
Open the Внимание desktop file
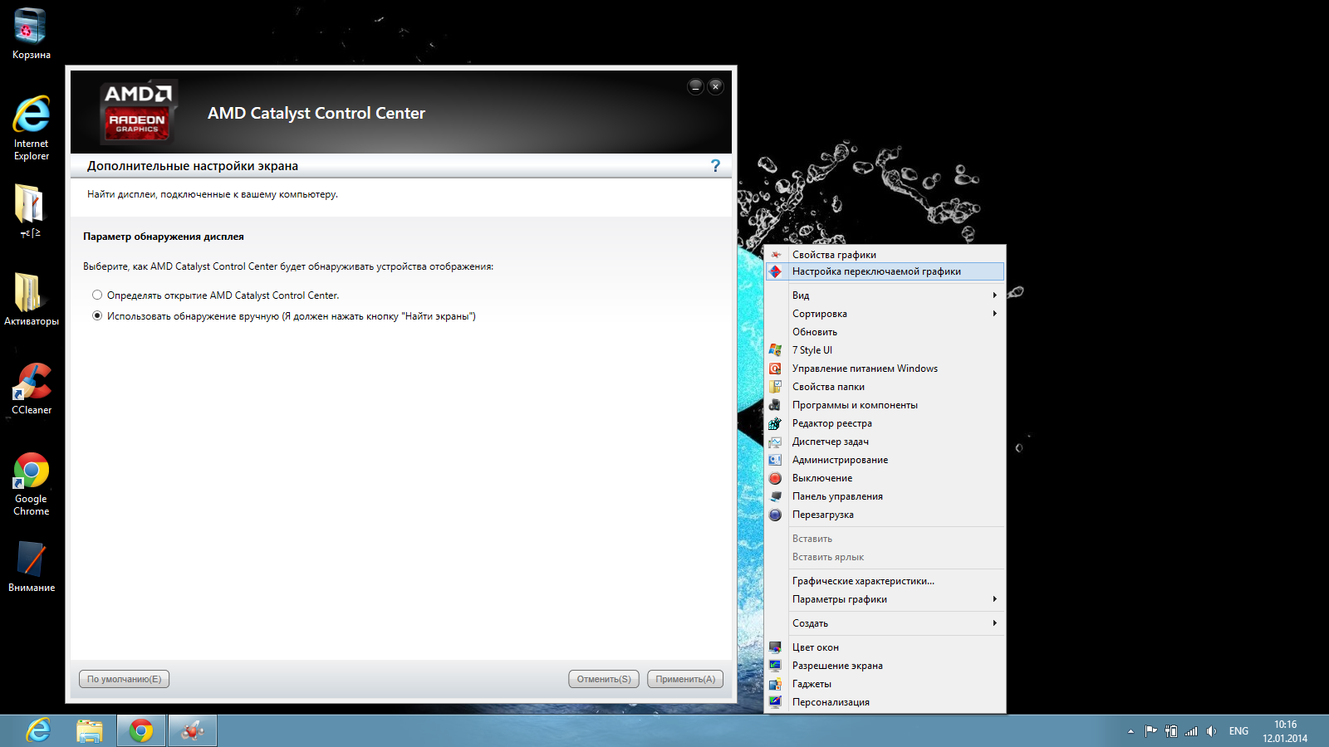31,566
